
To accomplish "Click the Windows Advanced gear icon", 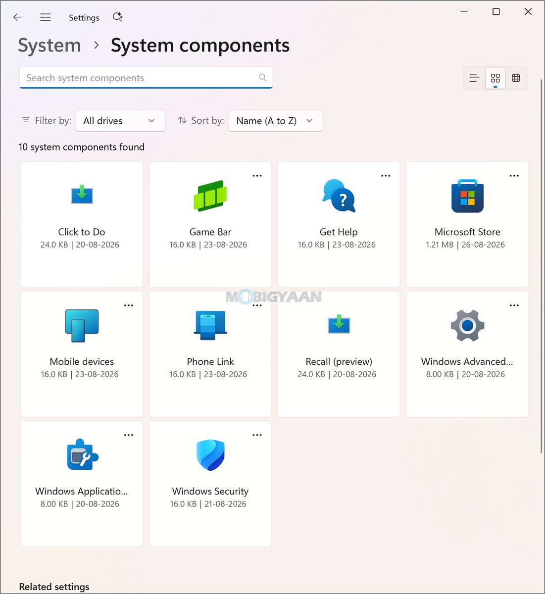I will pos(467,325).
